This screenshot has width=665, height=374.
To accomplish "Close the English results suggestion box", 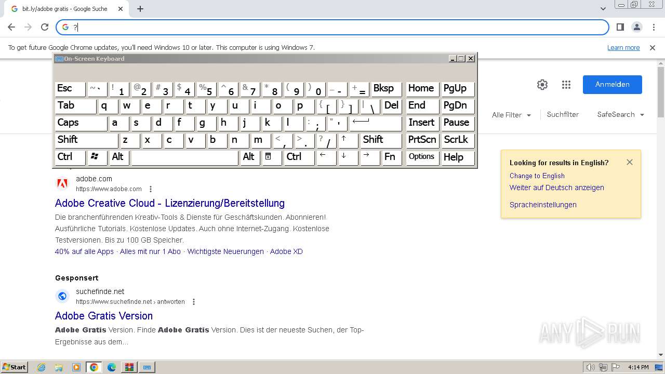I will coord(630,162).
